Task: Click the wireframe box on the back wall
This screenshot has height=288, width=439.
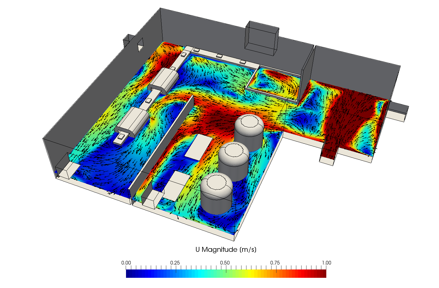Action: coord(262,39)
